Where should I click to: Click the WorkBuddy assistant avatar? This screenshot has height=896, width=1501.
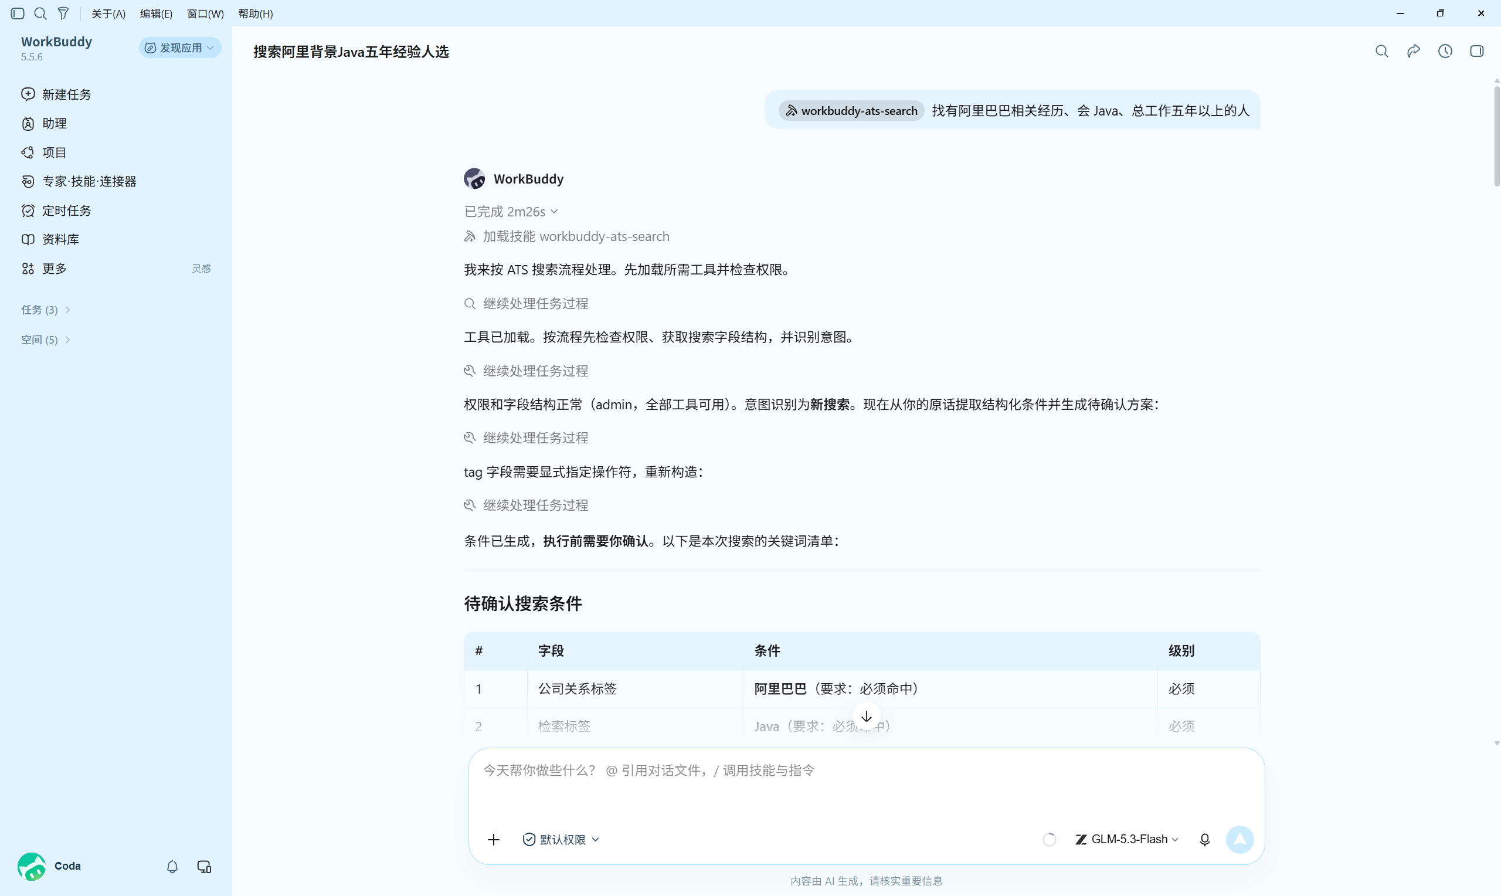[474, 179]
